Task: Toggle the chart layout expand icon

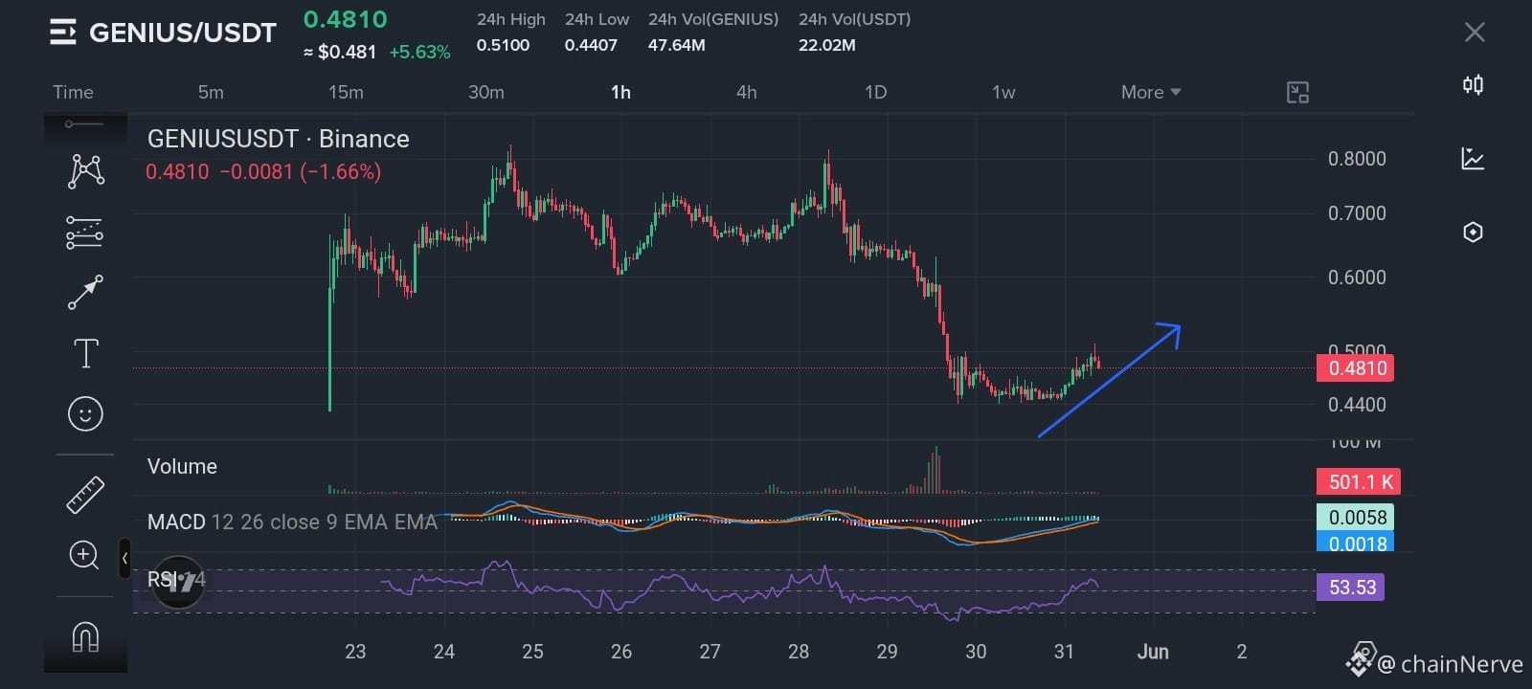Action: point(1297,93)
